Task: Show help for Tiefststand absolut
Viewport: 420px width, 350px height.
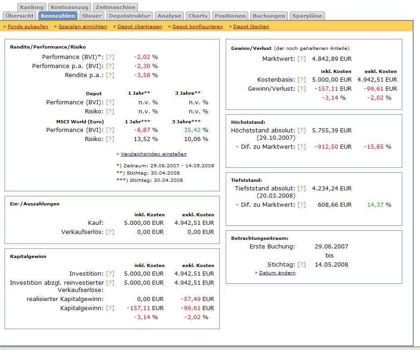Action: coord(302,189)
